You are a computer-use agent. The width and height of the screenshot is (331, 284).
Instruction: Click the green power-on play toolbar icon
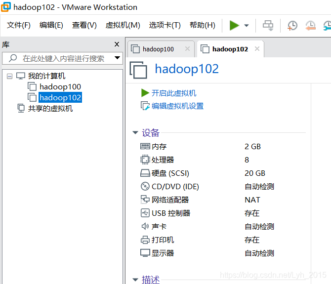coord(234,26)
